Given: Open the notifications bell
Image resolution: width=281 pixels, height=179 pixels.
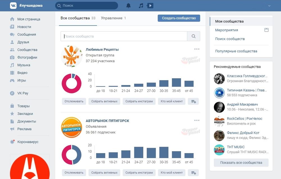Looking at the screenshot, I should [128, 6].
